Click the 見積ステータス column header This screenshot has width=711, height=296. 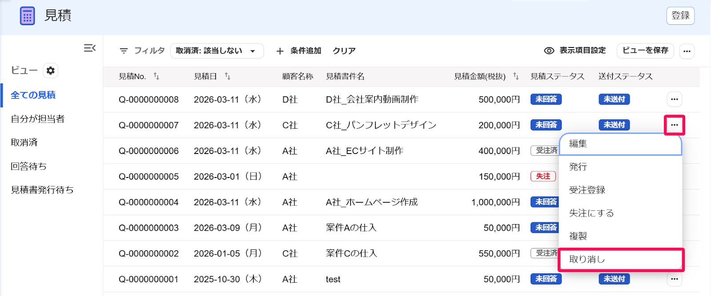click(x=557, y=76)
